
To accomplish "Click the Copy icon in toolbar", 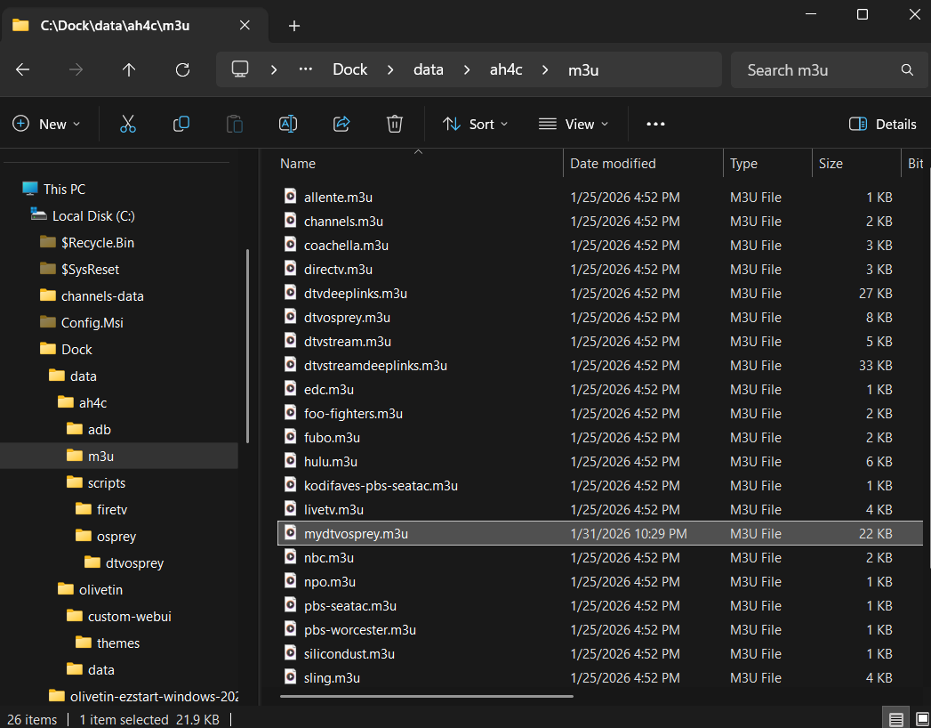I will [181, 125].
